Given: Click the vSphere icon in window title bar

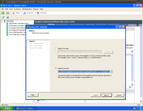Looking at the screenshot, I should click(1, 5).
